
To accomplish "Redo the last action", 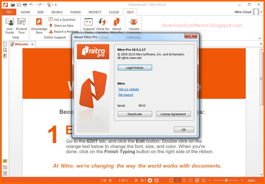I will pos(40,5).
